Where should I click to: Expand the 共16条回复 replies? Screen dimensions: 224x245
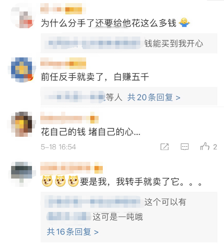[73, 232]
